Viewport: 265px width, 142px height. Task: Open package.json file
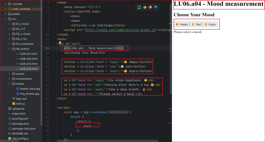pyautogui.click(x=20, y=124)
